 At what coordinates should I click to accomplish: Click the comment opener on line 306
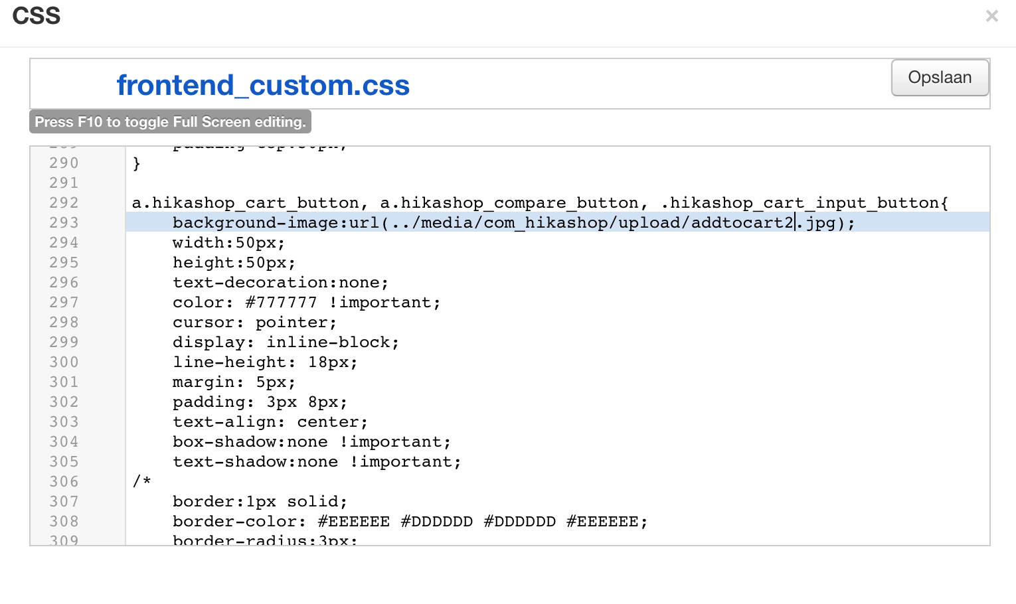(x=141, y=481)
